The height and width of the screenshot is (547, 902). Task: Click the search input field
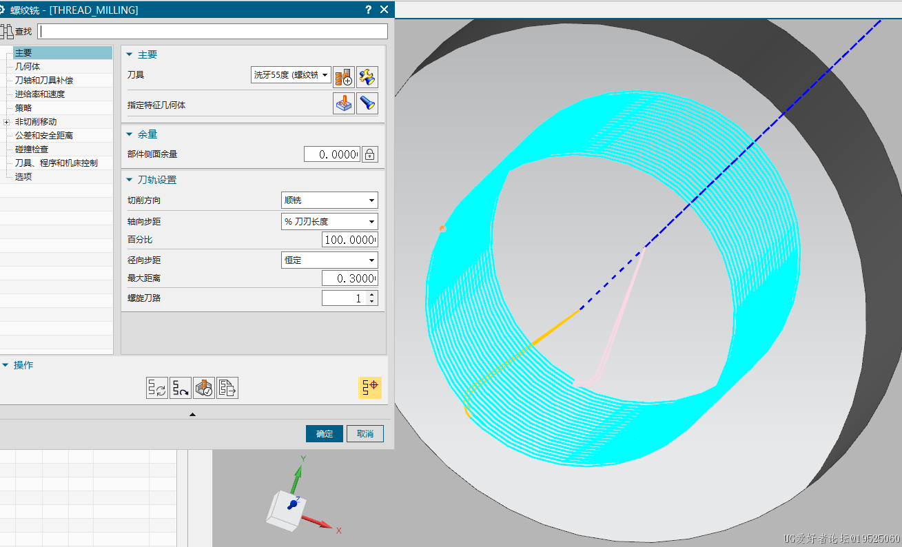click(212, 32)
